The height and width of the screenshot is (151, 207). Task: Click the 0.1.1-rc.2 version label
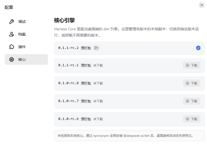point(68,48)
